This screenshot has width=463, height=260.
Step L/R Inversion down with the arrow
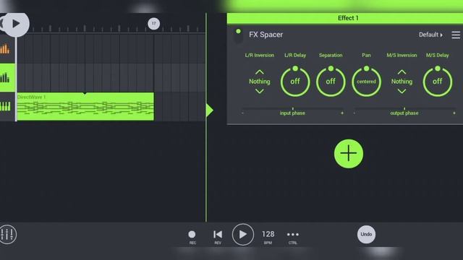coord(260,91)
